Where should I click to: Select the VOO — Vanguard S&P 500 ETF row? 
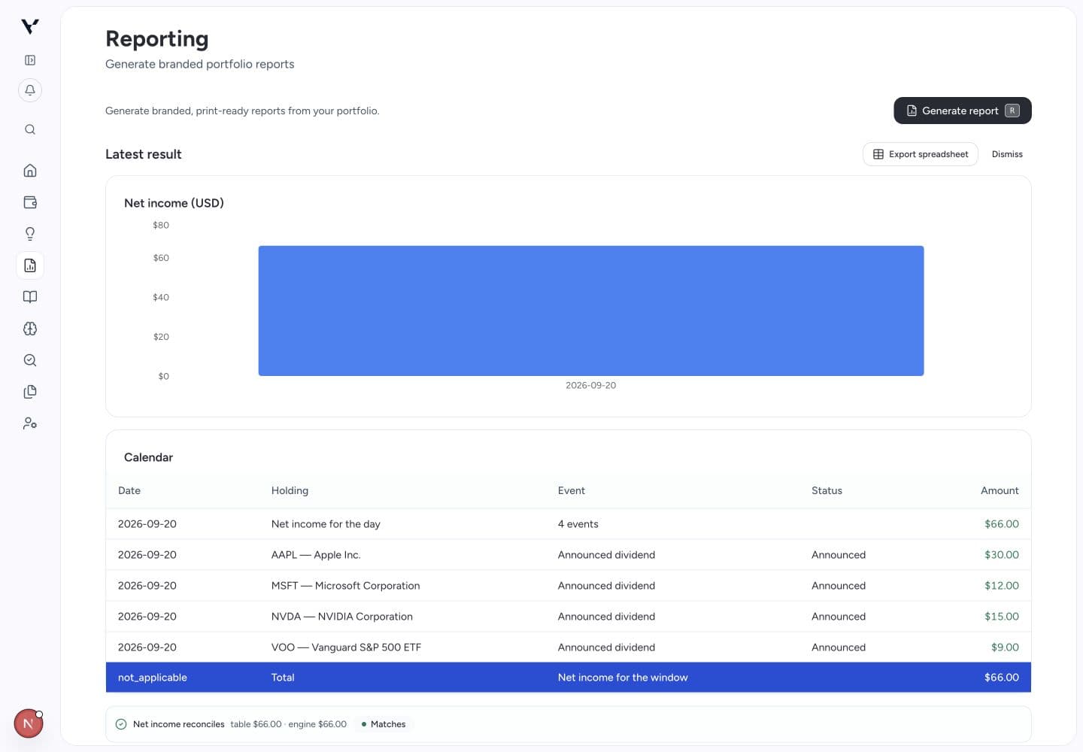pos(569,647)
